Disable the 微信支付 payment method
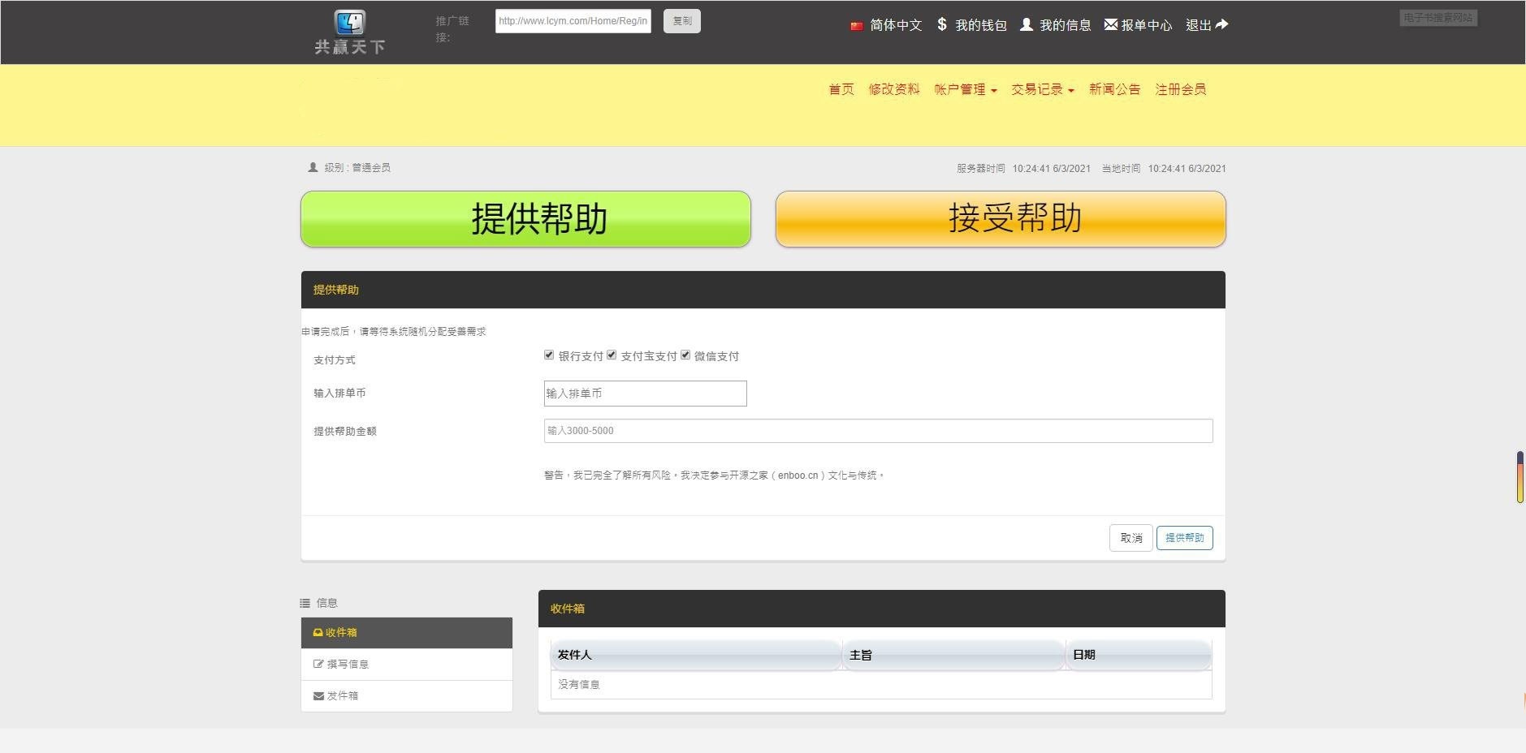Image resolution: width=1526 pixels, height=753 pixels. 685,355
